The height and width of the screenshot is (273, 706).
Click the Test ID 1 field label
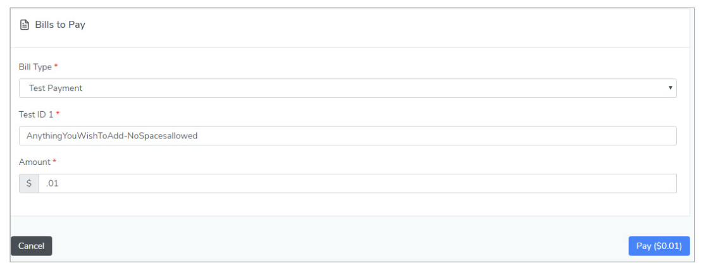tap(37, 114)
